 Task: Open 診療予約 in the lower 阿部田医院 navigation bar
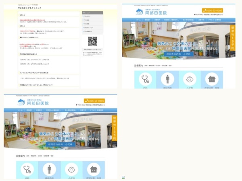(x=83, y=110)
